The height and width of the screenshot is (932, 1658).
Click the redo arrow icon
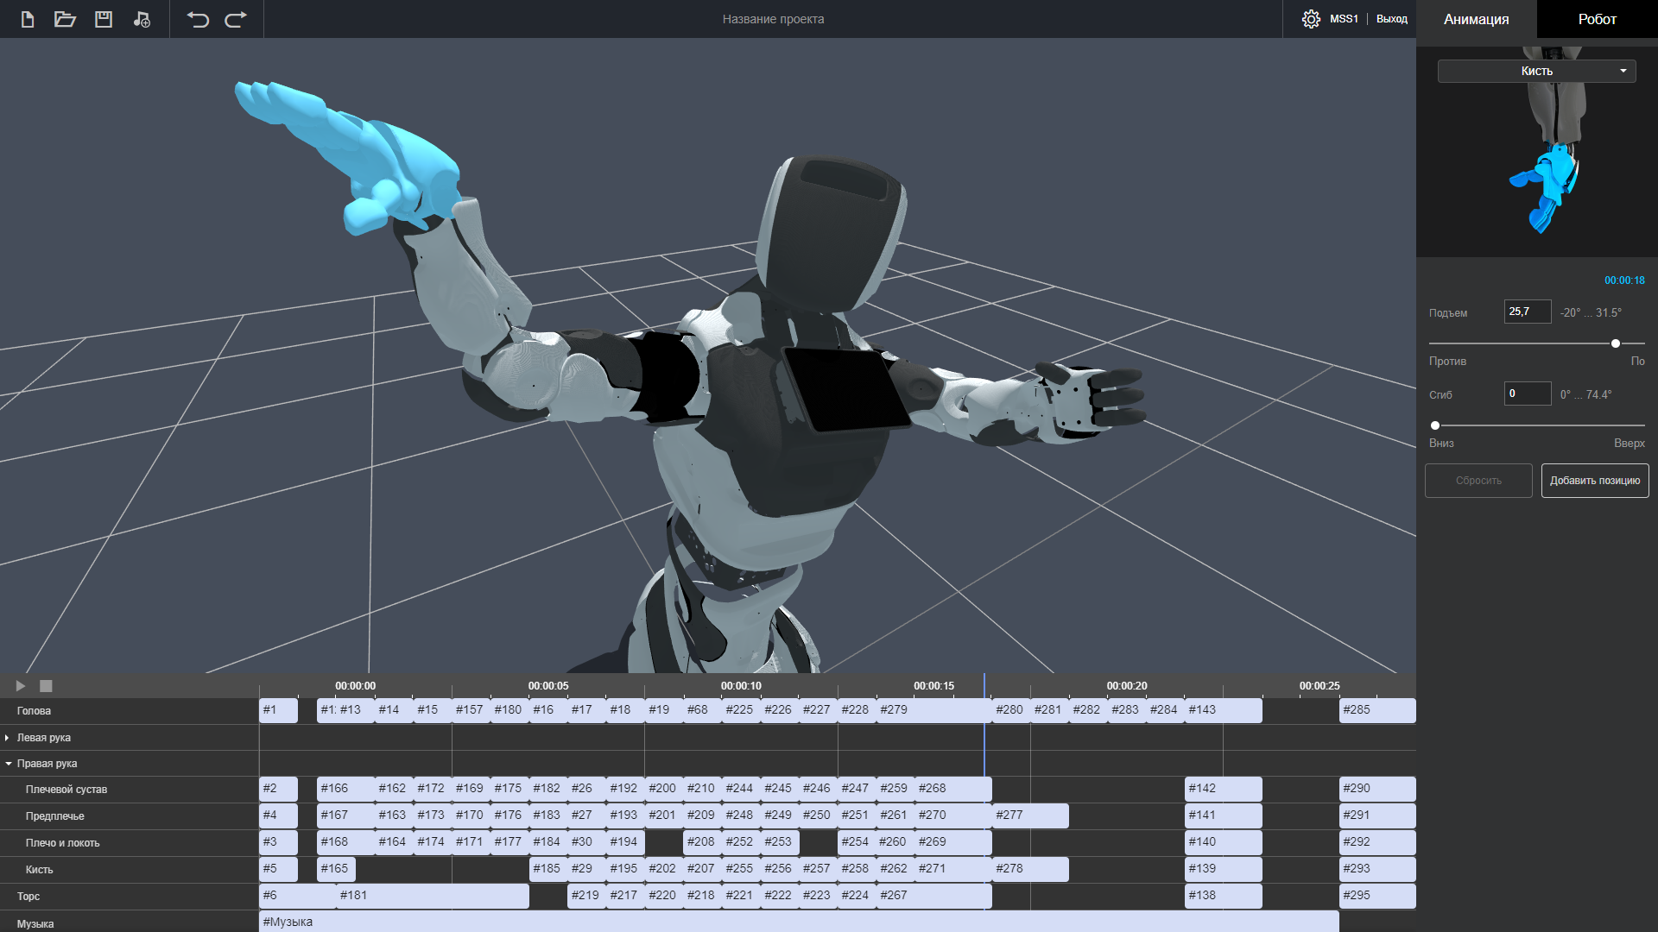(x=236, y=19)
